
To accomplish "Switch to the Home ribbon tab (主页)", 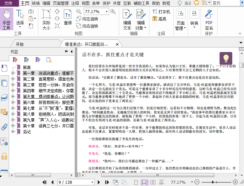I will click(25, 3).
